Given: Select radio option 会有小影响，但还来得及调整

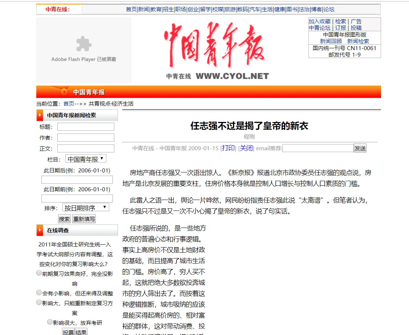Looking at the screenshot, I should (x=39, y=293).
